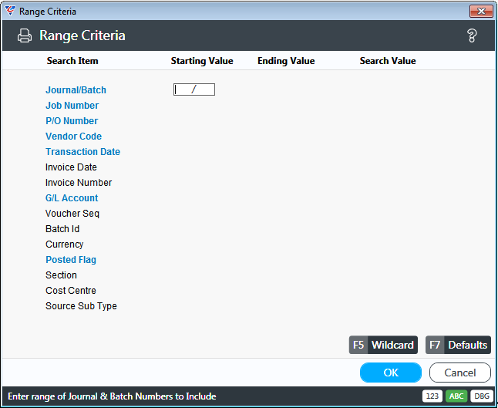Click the F7 Defaults button
The width and height of the screenshot is (498, 408).
tap(459, 345)
